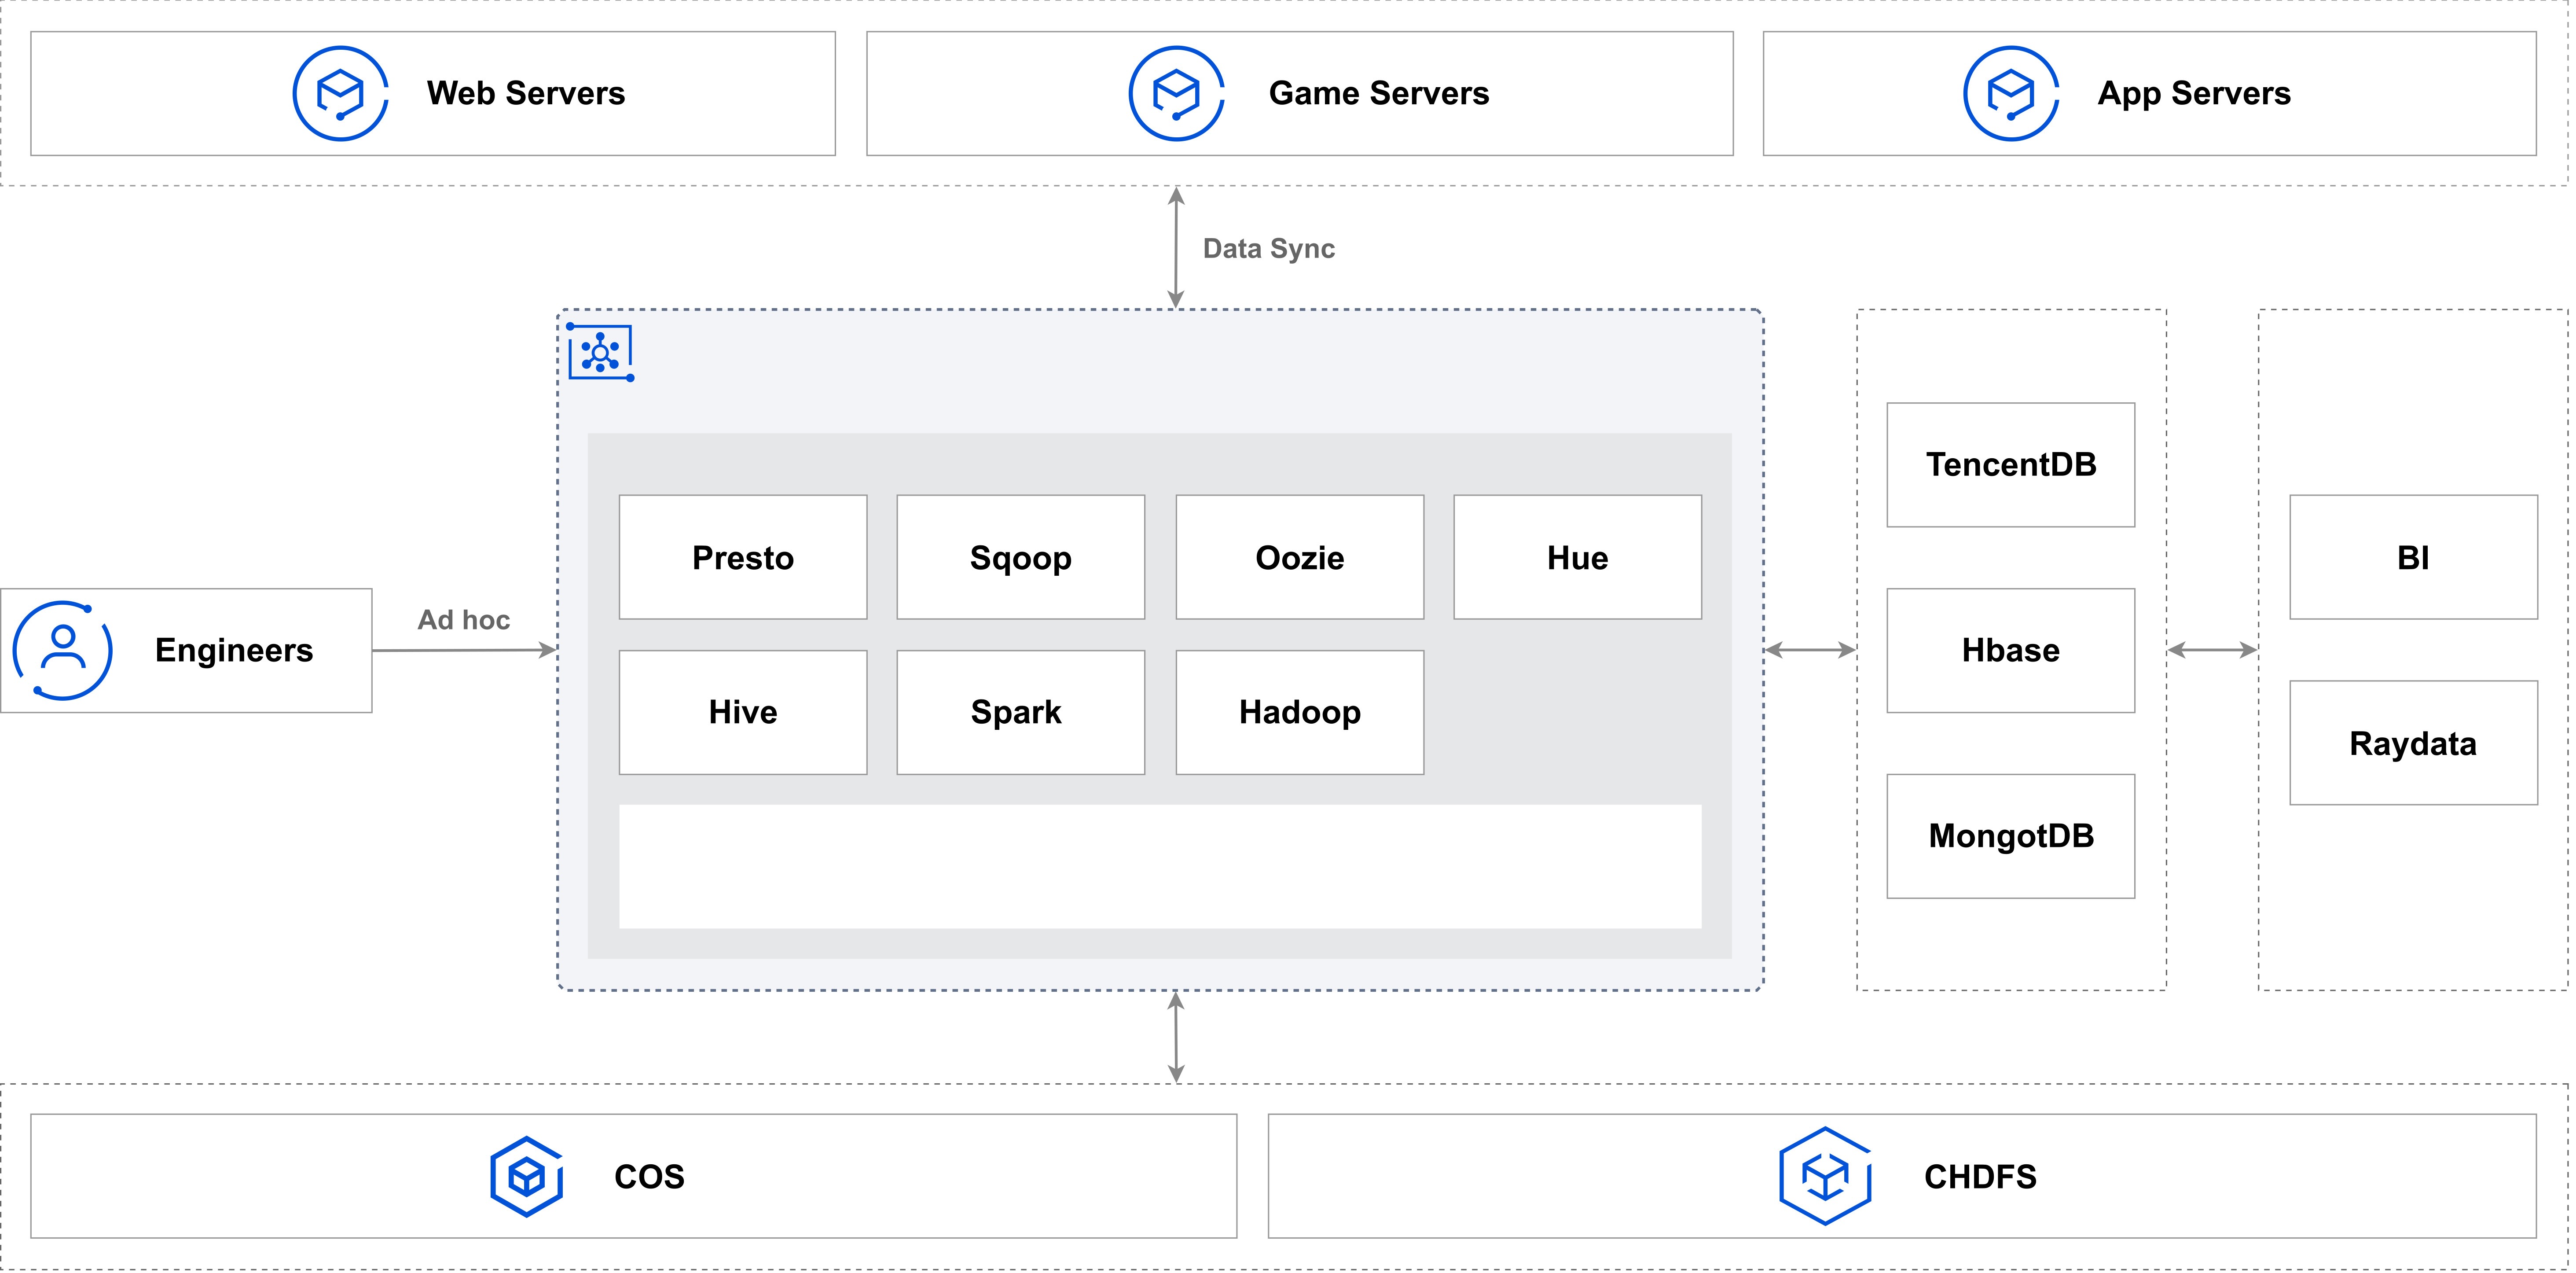This screenshot has height=1273, width=2576.
Task: Click the MongotDB box
Action: point(2010,836)
